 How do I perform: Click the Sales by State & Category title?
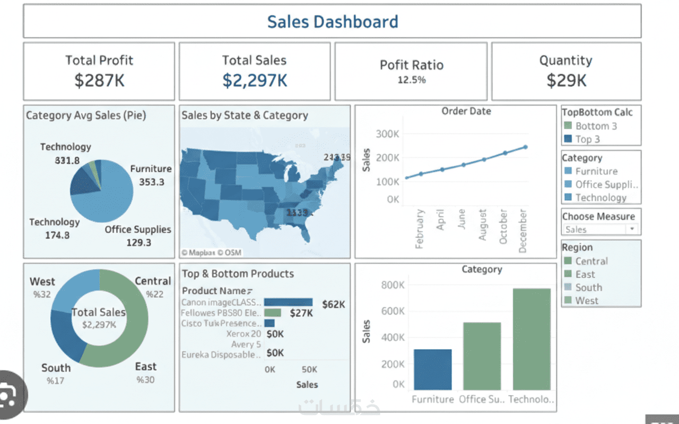tap(245, 115)
